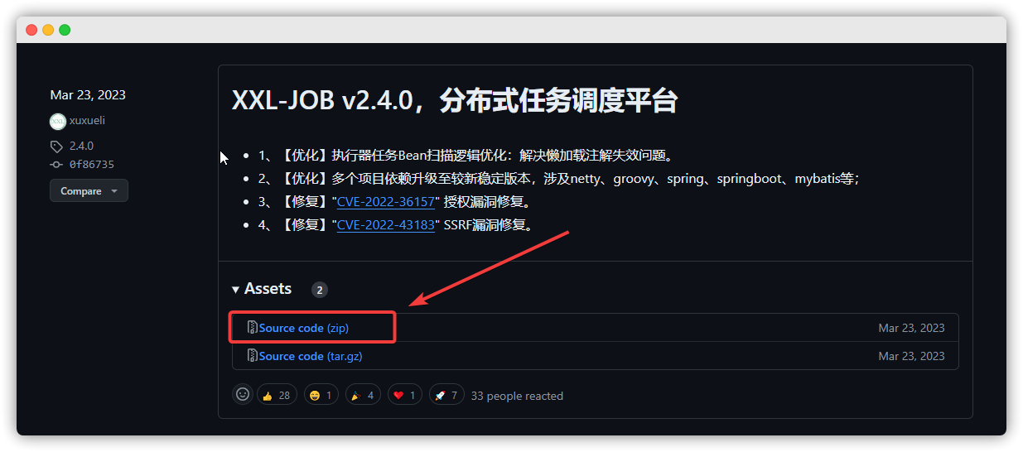Viewport: 1023px width, 452px height.
Task: Open the xuxueli avatar image
Action: click(x=57, y=121)
